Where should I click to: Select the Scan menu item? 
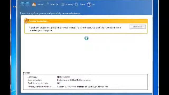click(x=53, y=4)
